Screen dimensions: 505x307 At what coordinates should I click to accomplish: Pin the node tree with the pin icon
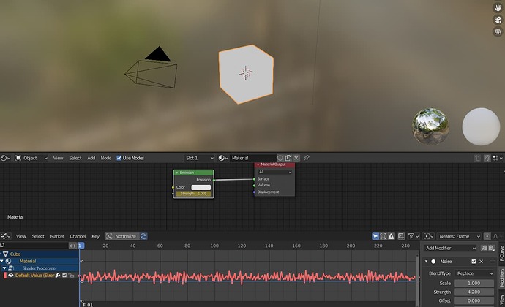pos(306,158)
